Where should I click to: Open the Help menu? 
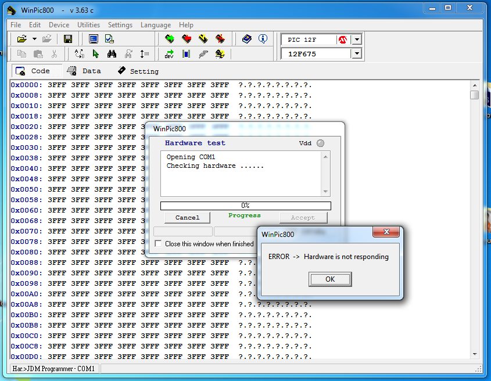[186, 25]
